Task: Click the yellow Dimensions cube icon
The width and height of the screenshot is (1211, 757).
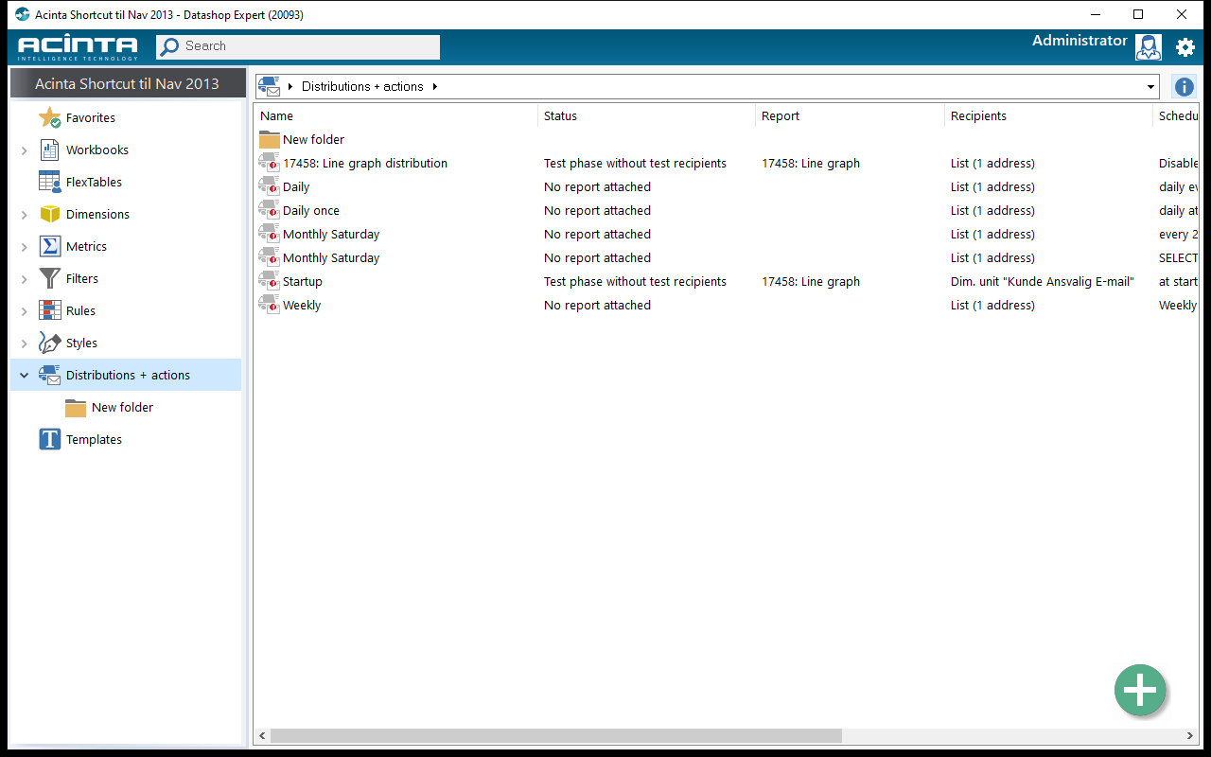Action: pyautogui.click(x=49, y=215)
